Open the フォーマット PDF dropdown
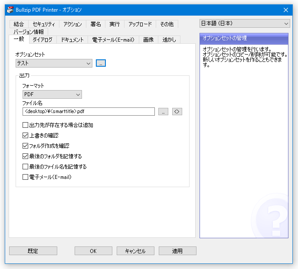 52,94
